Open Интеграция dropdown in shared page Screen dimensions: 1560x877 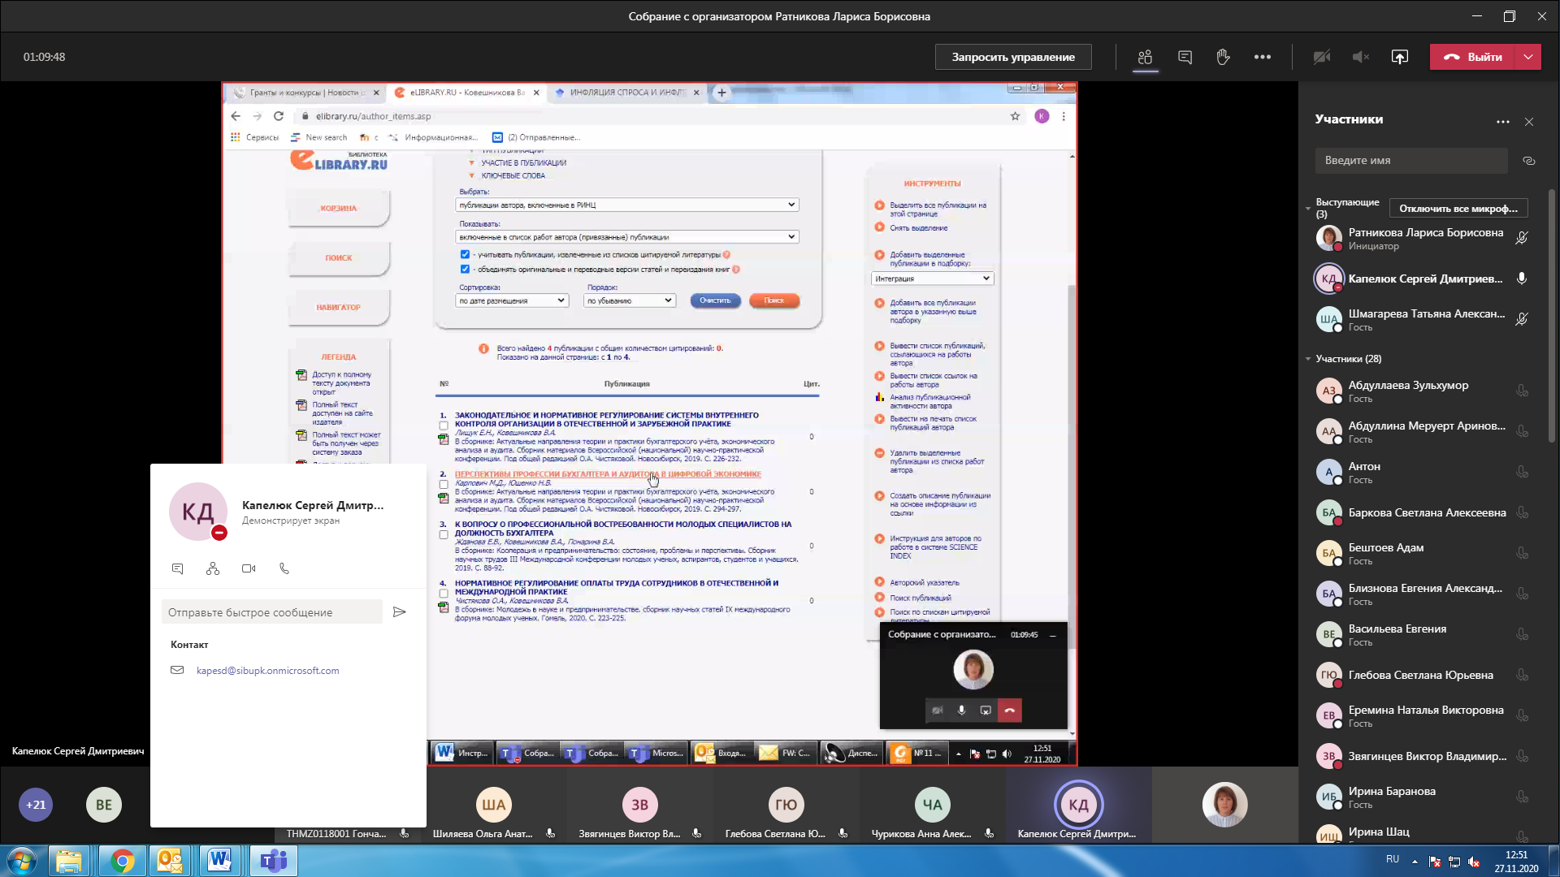(x=933, y=279)
